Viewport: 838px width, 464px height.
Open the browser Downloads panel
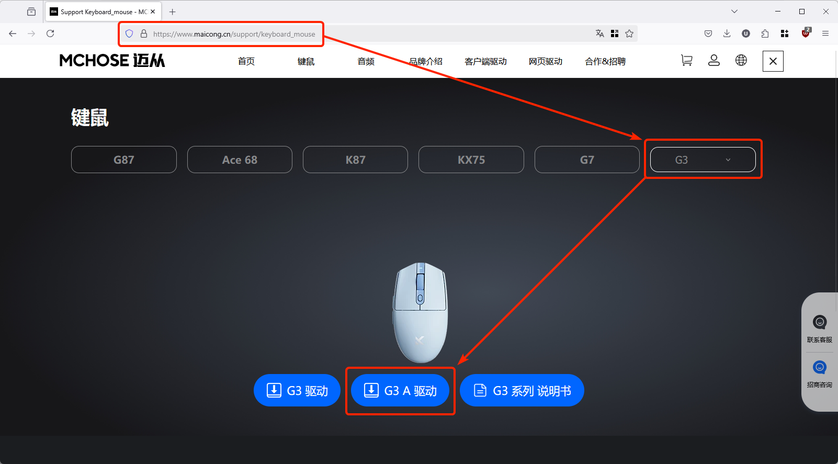click(x=727, y=33)
